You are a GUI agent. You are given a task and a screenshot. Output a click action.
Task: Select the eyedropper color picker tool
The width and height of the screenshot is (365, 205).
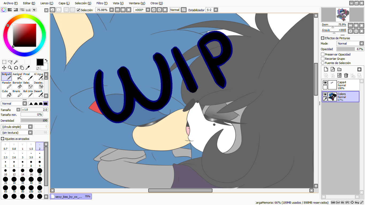pyautogui.click(x=28, y=68)
